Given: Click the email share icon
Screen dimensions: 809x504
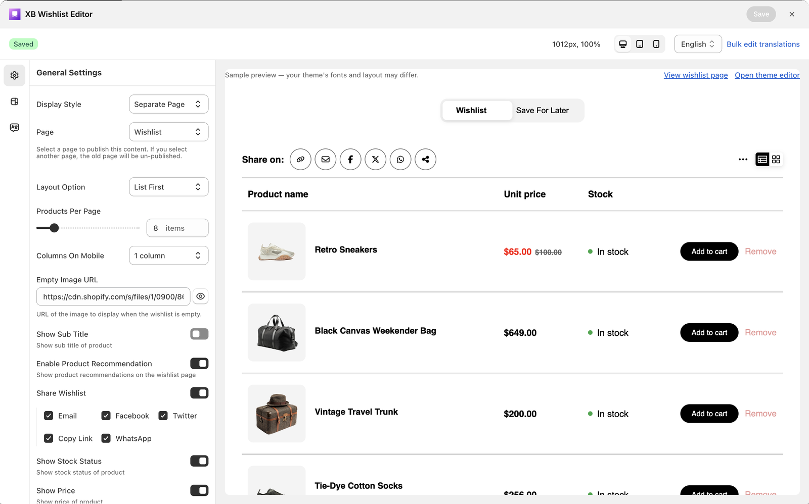Looking at the screenshot, I should (x=326, y=160).
